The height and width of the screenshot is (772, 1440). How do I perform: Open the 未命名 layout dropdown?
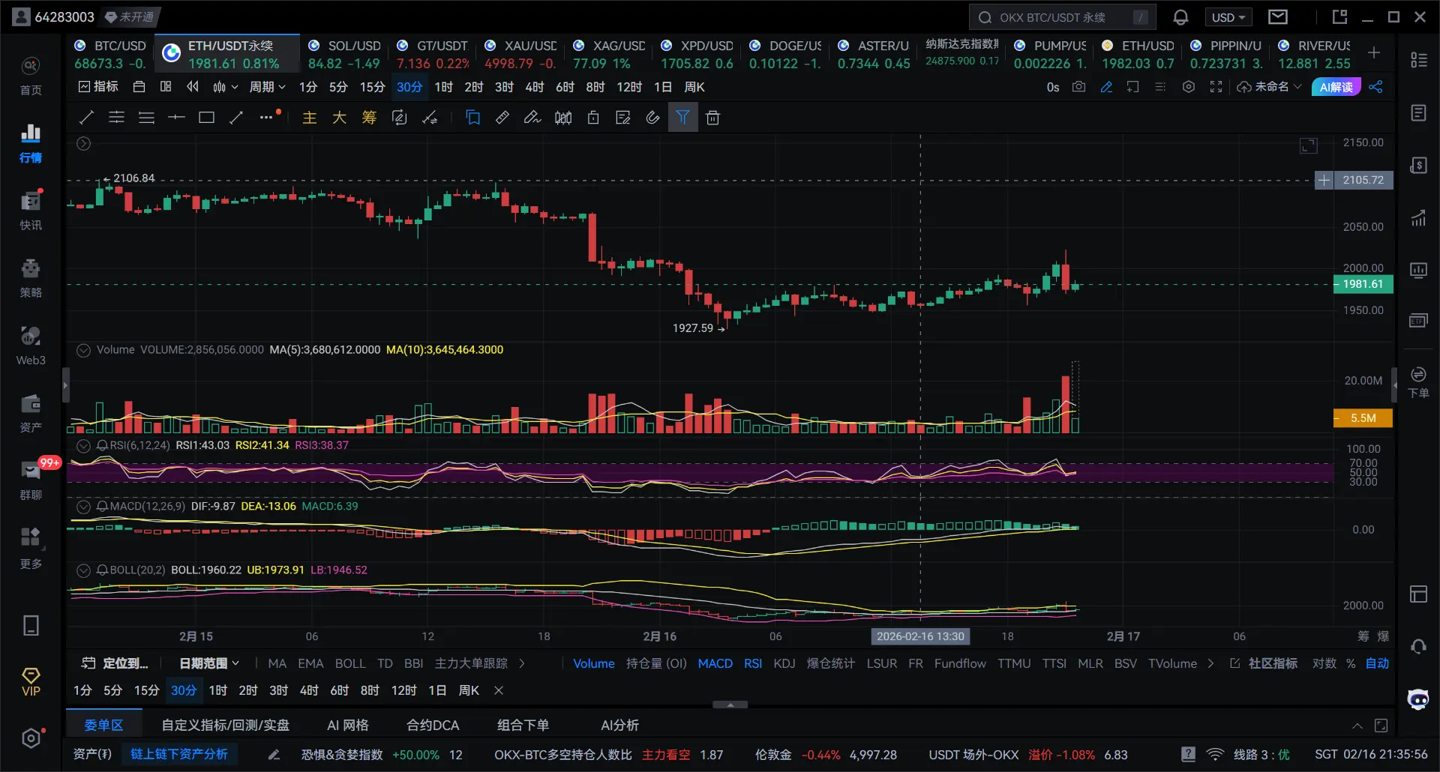click(x=1269, y=87)
